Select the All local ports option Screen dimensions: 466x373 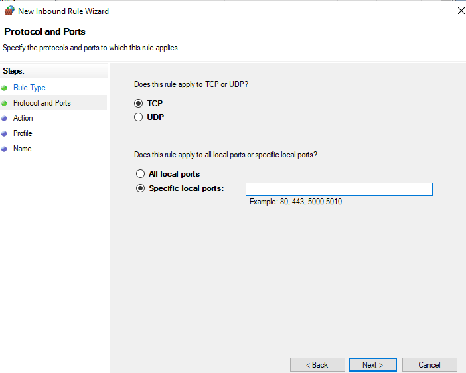click(140, 174)
